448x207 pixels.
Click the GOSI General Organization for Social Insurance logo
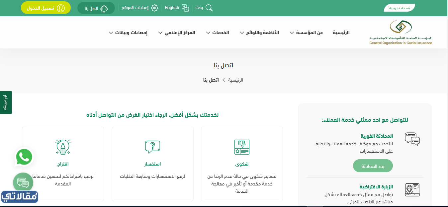click(x=401, y=32)
